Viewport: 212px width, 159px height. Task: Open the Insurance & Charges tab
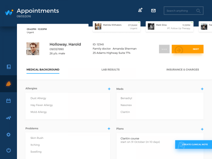(x=182, y=70)
